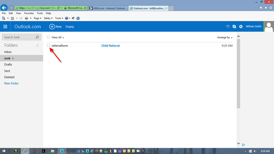
Task: Click the Windows Start button
Action: pyautogui.click(x=4, y=151)
